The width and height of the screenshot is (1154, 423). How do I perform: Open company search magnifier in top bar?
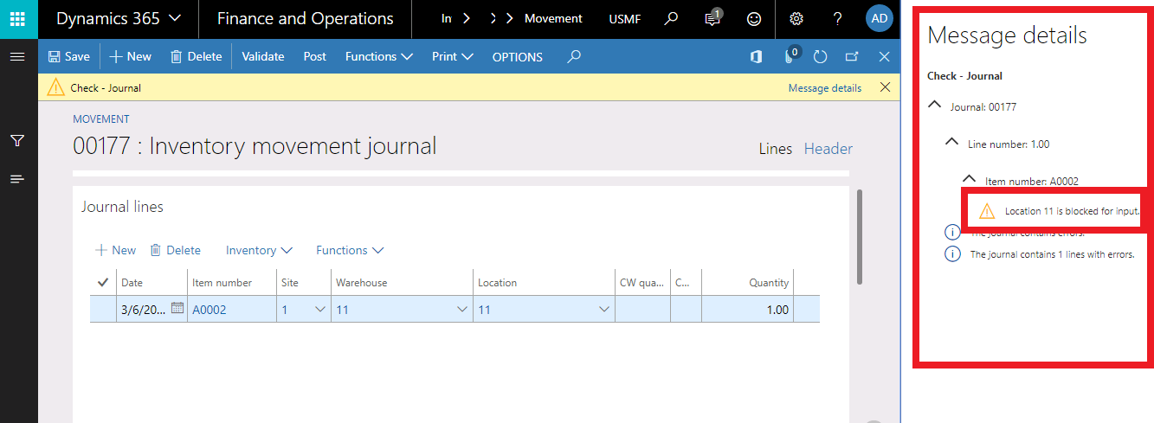(x=671, y=18)
